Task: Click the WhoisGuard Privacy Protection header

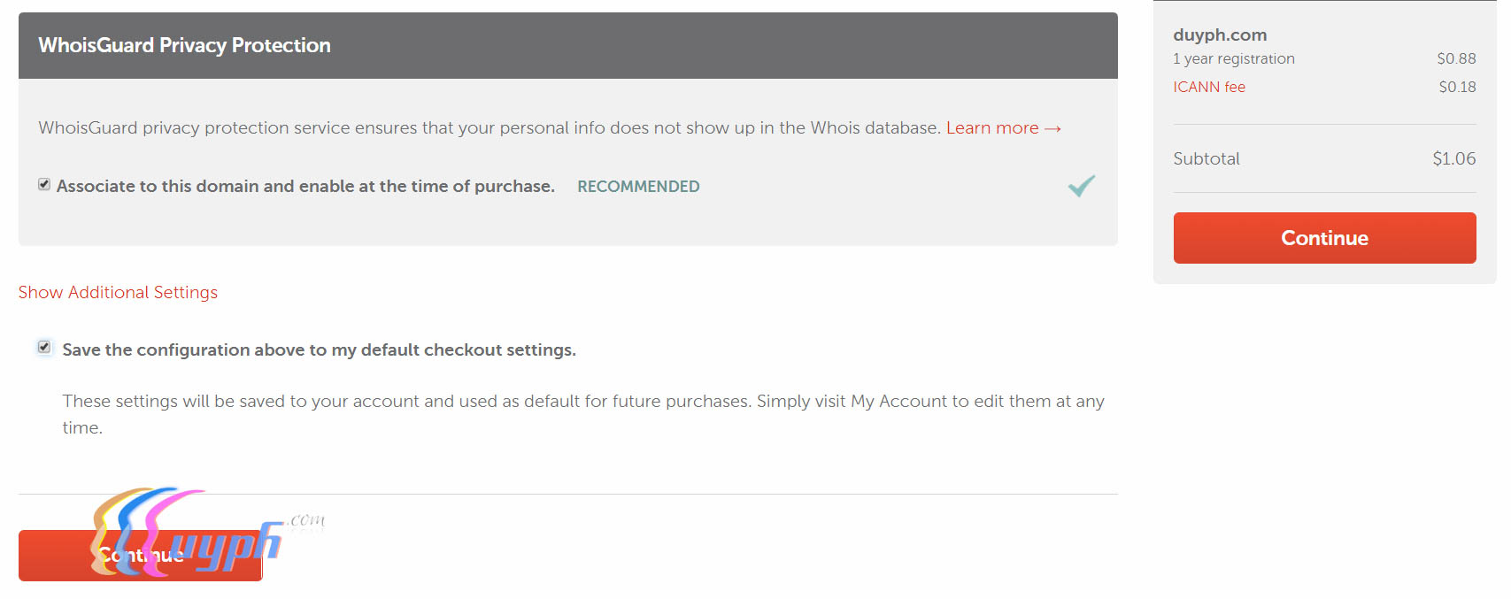Action: point(184,46)
